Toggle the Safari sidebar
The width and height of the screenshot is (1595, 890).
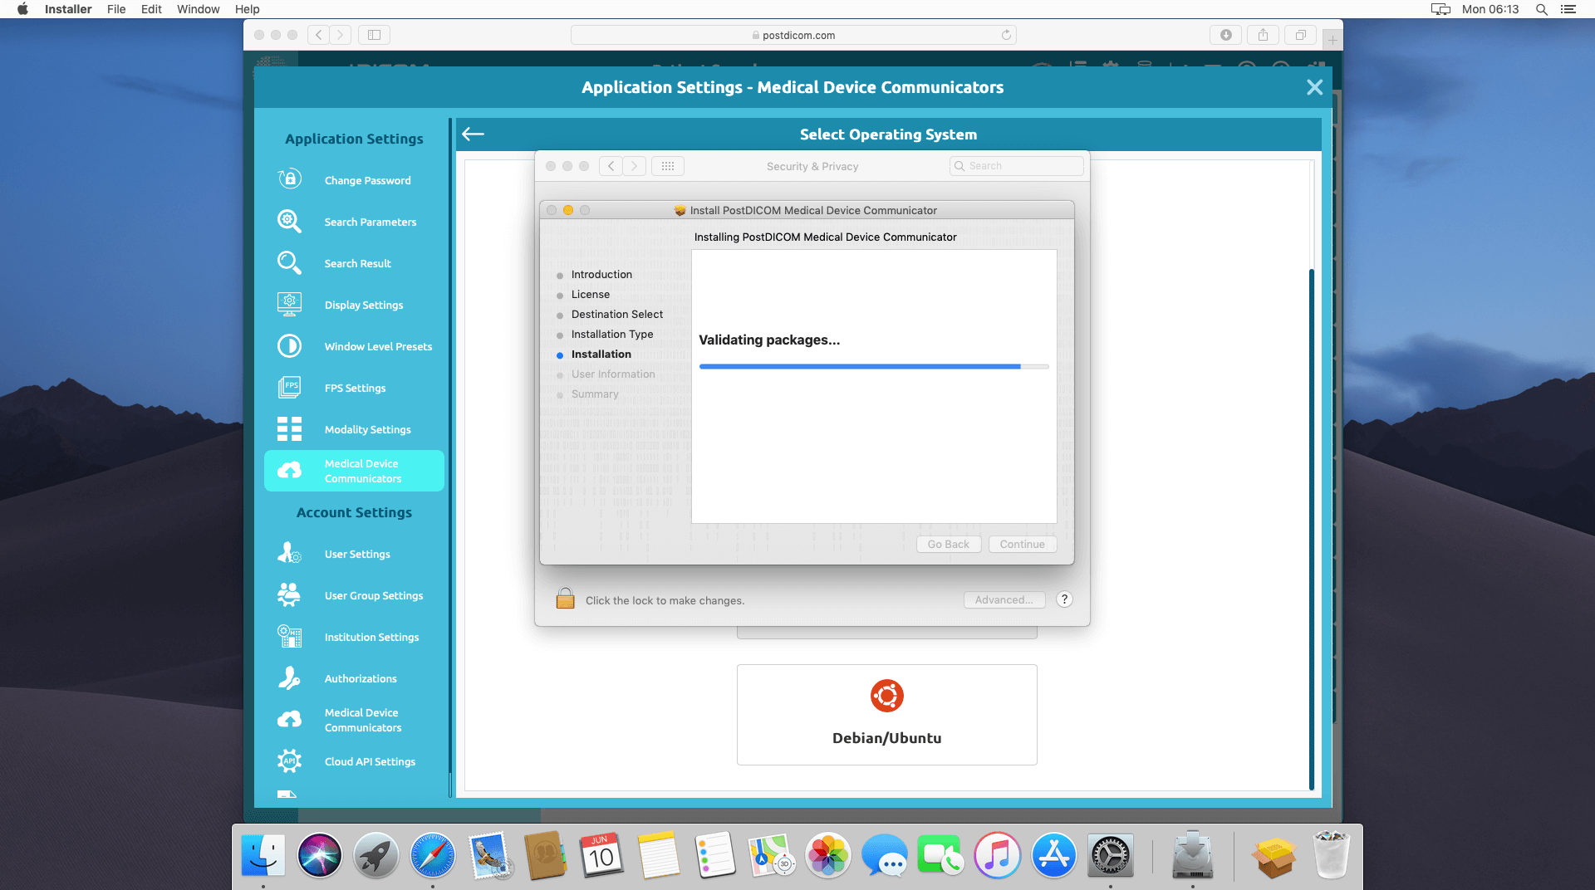[374, 35]
